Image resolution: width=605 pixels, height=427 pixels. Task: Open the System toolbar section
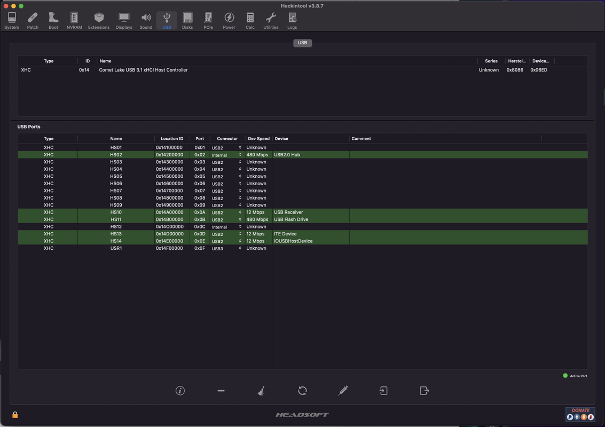click(12, 20)
